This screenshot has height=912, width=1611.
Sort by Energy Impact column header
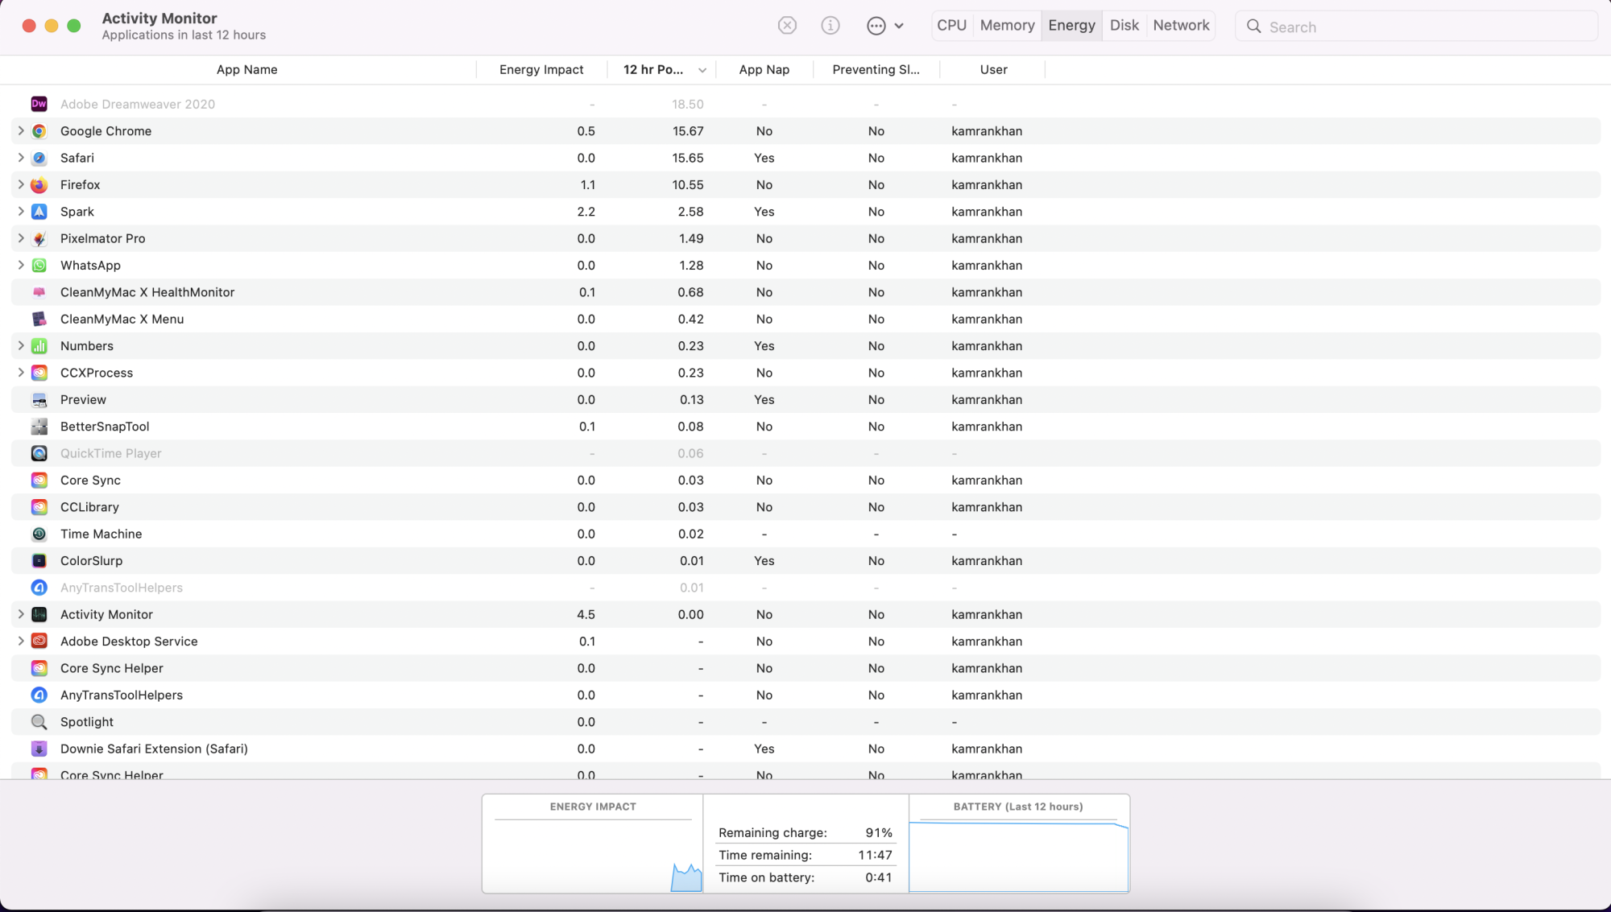click(x=541, y=70)
